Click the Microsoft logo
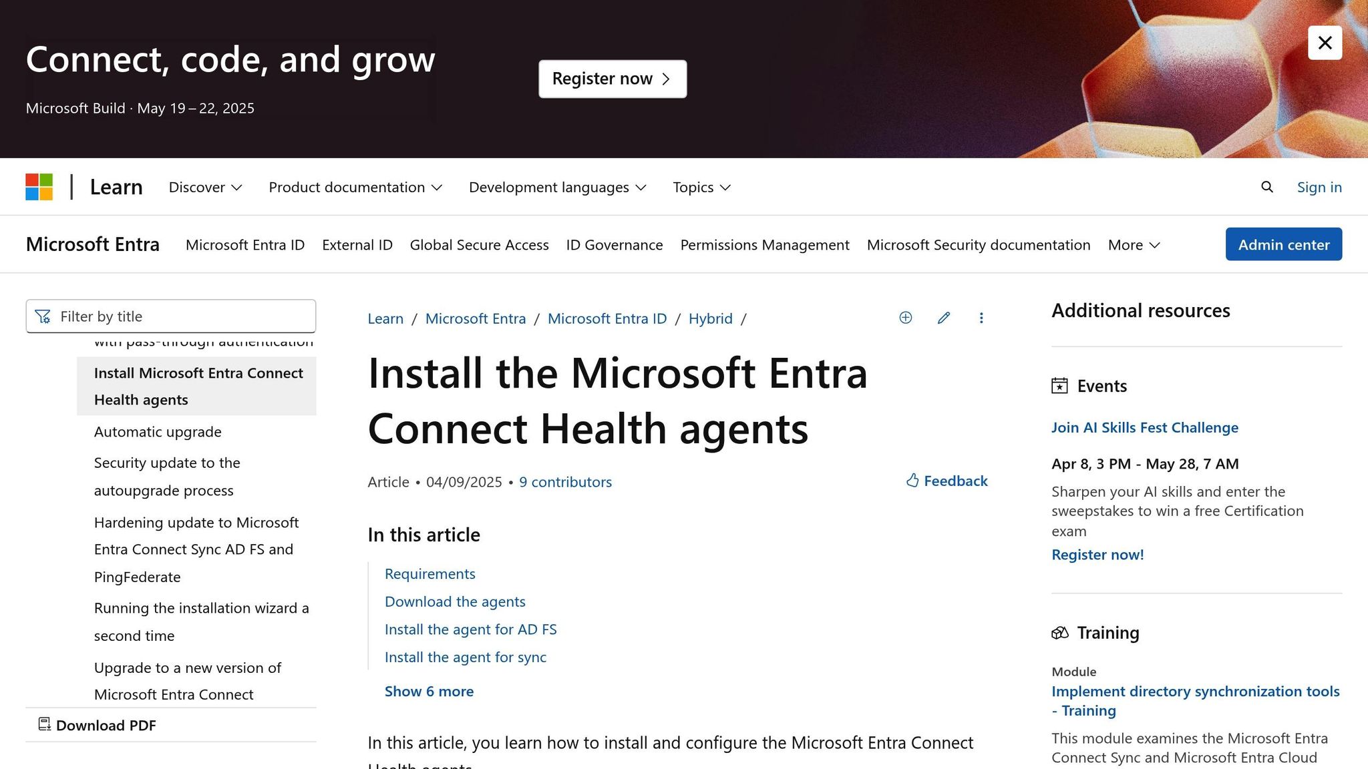 coord(39,187)
